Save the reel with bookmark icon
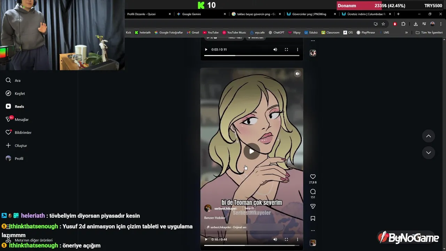The height and width of the screenshot is (251, 446). pos(313,219)
